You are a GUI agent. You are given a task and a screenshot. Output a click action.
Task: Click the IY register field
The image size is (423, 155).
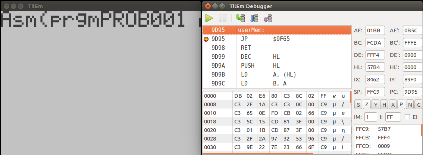[413, 80]
